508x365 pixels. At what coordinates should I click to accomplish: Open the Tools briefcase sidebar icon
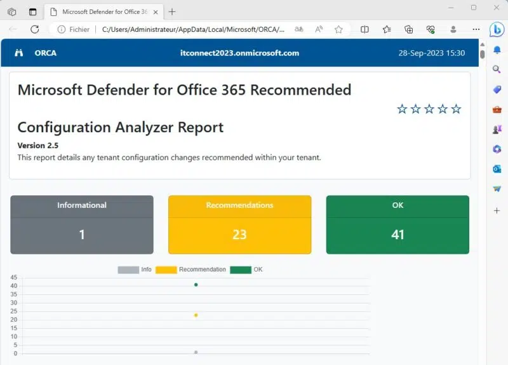point(497,109)
